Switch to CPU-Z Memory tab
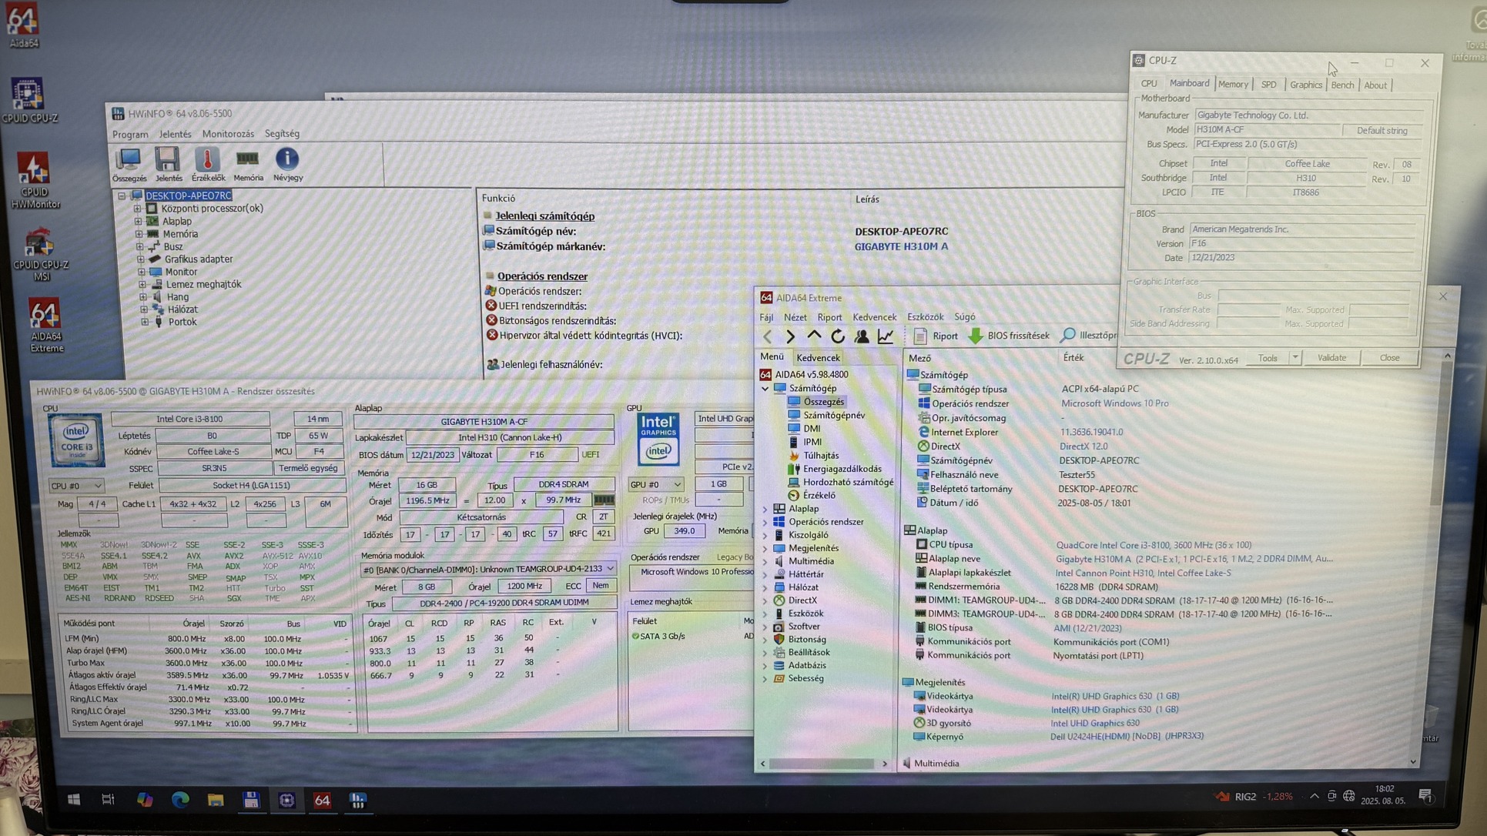1487x836 pixels. [1232, 85]
